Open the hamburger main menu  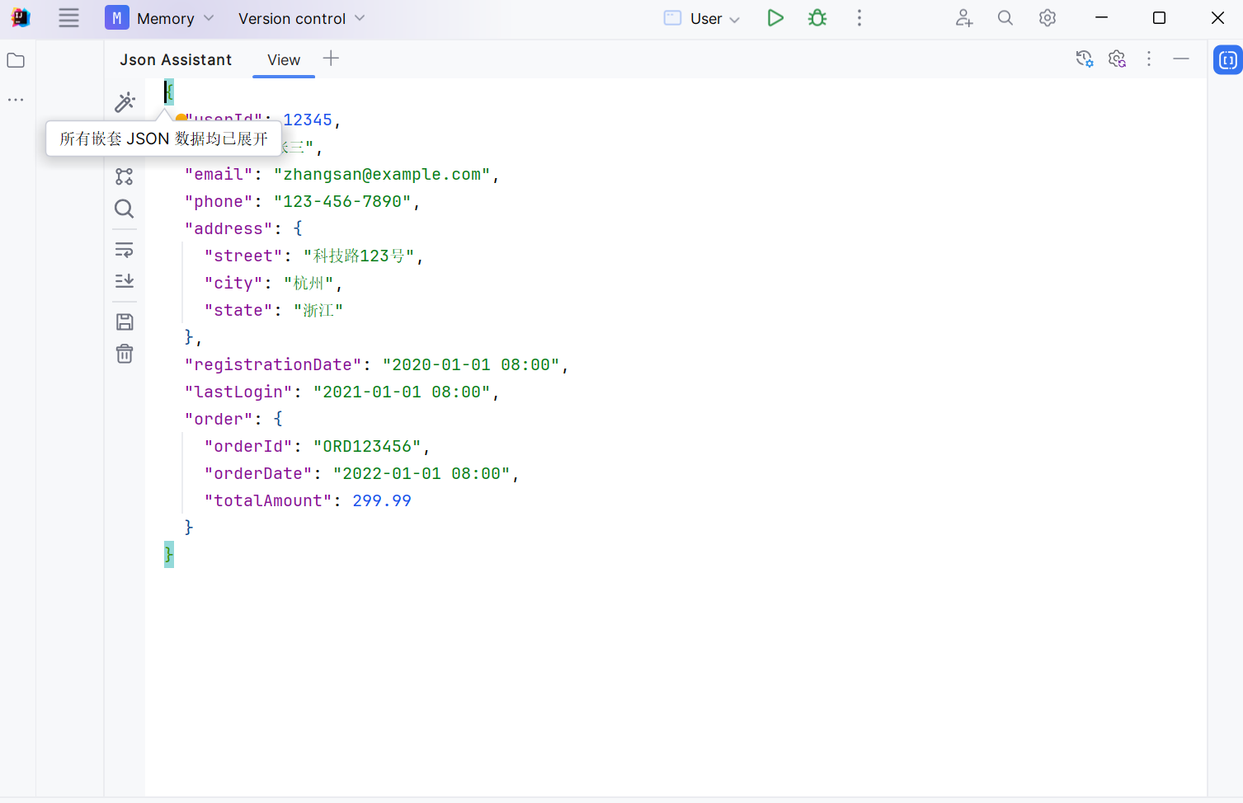68,17
